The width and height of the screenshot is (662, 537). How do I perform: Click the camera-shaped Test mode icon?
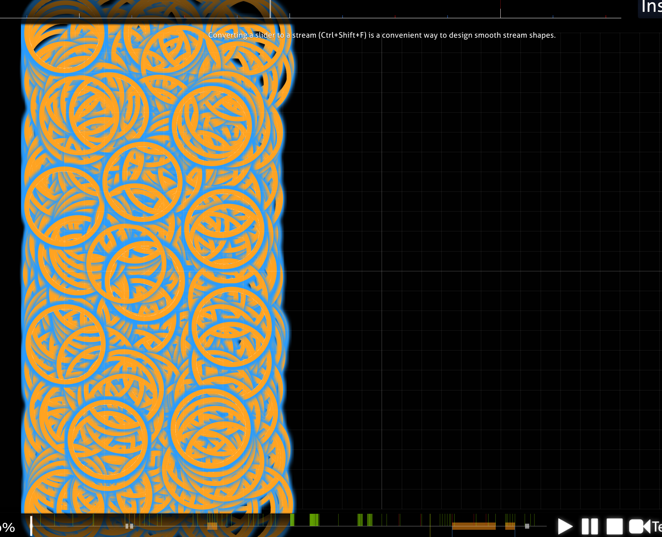[640, 527]
